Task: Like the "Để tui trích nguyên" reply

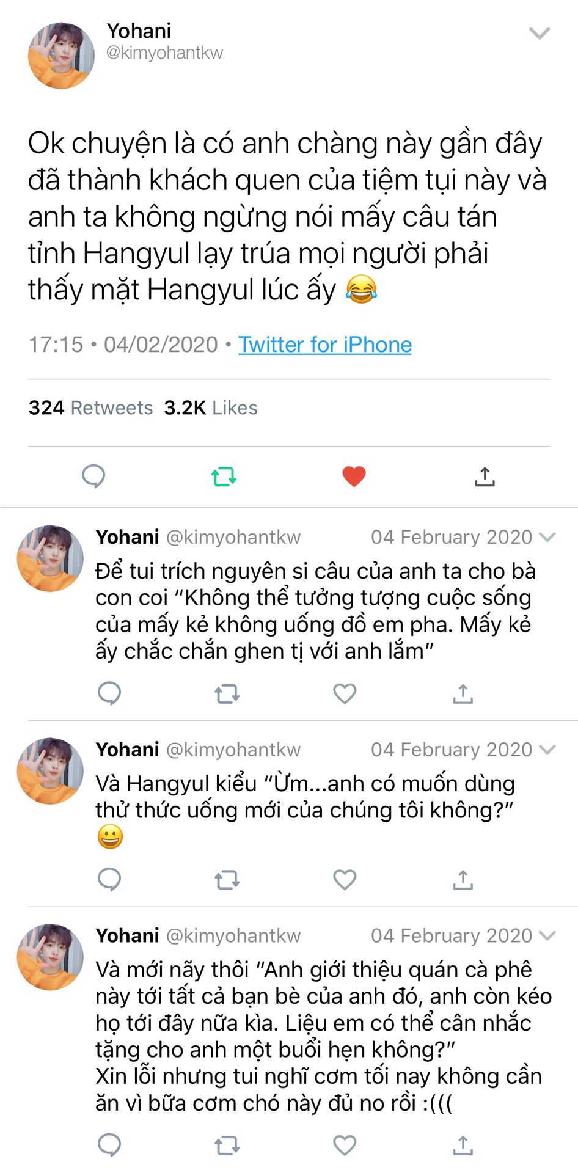Action: [x=345, y=693]
